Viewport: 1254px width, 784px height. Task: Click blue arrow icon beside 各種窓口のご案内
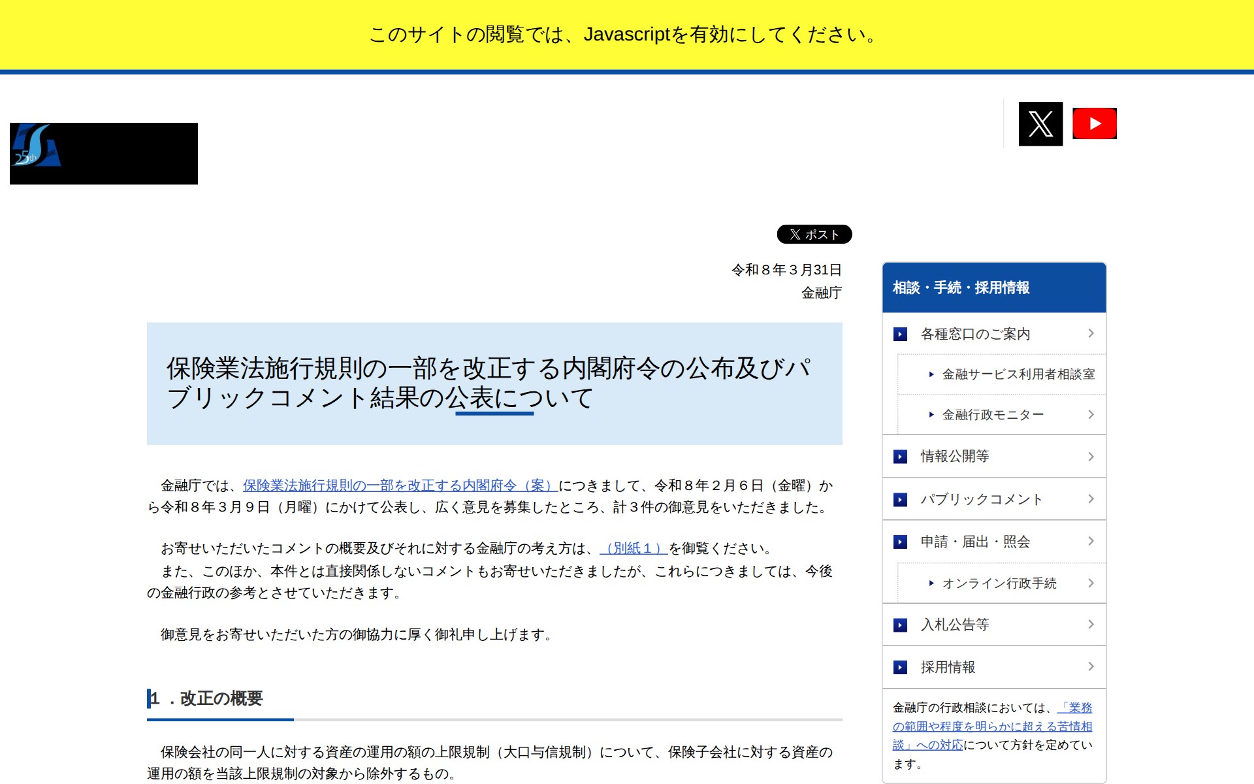[x=900, y=335]
